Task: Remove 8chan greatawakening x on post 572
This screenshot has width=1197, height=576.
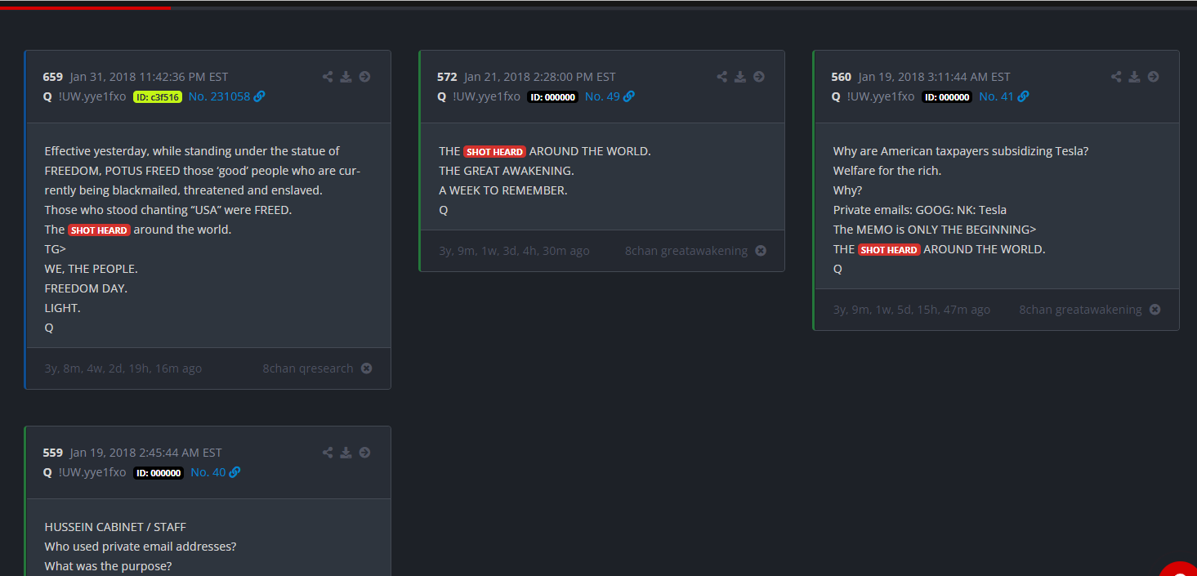Action: 761,251
